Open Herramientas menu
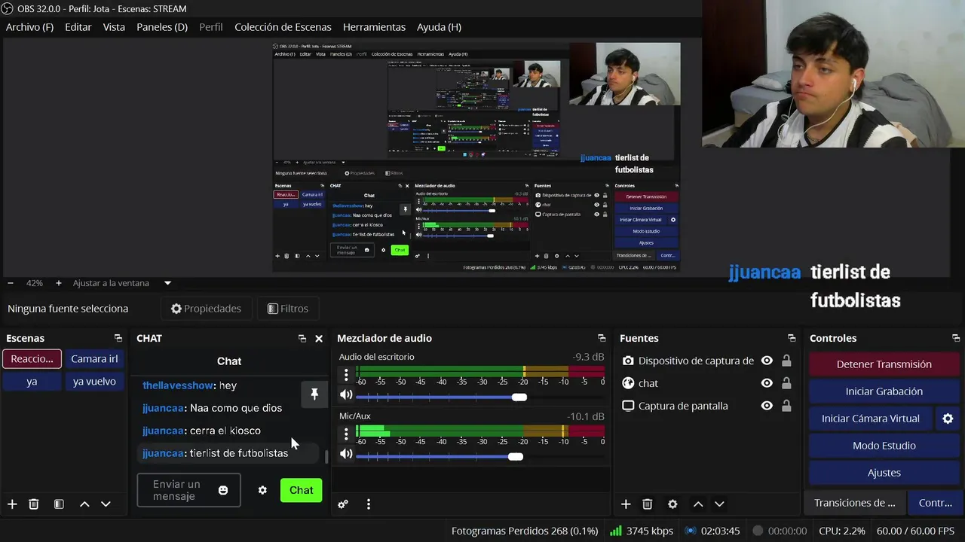The width and height of the screenshot is (965, 542). pos(374,27)
